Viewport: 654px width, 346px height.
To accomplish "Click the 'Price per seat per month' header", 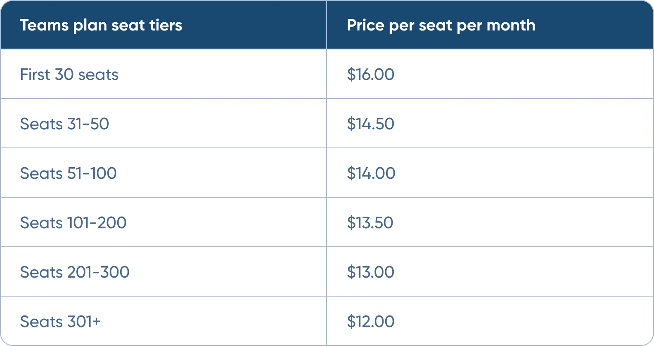I will tap(441, 26).
